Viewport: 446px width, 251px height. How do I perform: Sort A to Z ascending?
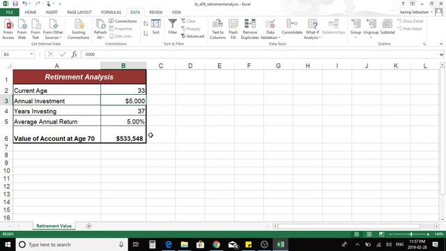pos(146,24)
